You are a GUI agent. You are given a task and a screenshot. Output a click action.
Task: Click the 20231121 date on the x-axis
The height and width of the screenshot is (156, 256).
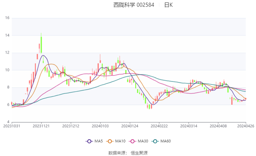[x=41, y=126]
